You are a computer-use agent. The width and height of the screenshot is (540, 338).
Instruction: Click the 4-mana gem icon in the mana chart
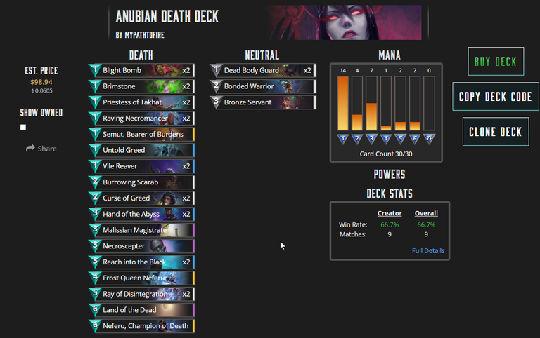point(386,139)
